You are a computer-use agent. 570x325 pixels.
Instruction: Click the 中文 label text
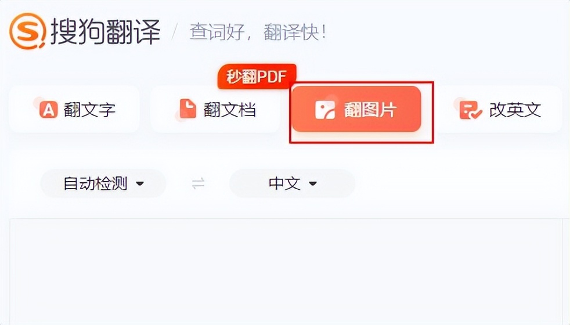click(x=284, y=183)
